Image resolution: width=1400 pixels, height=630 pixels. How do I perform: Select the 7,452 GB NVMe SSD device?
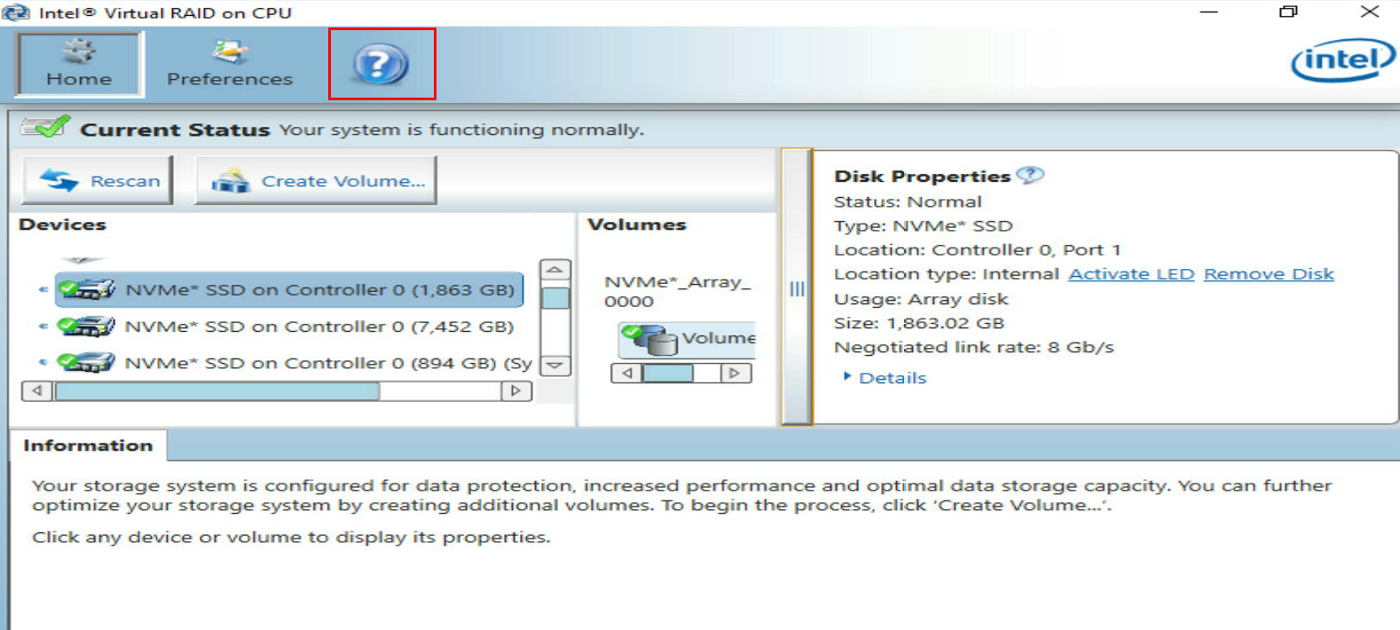(x=286, y=327)
